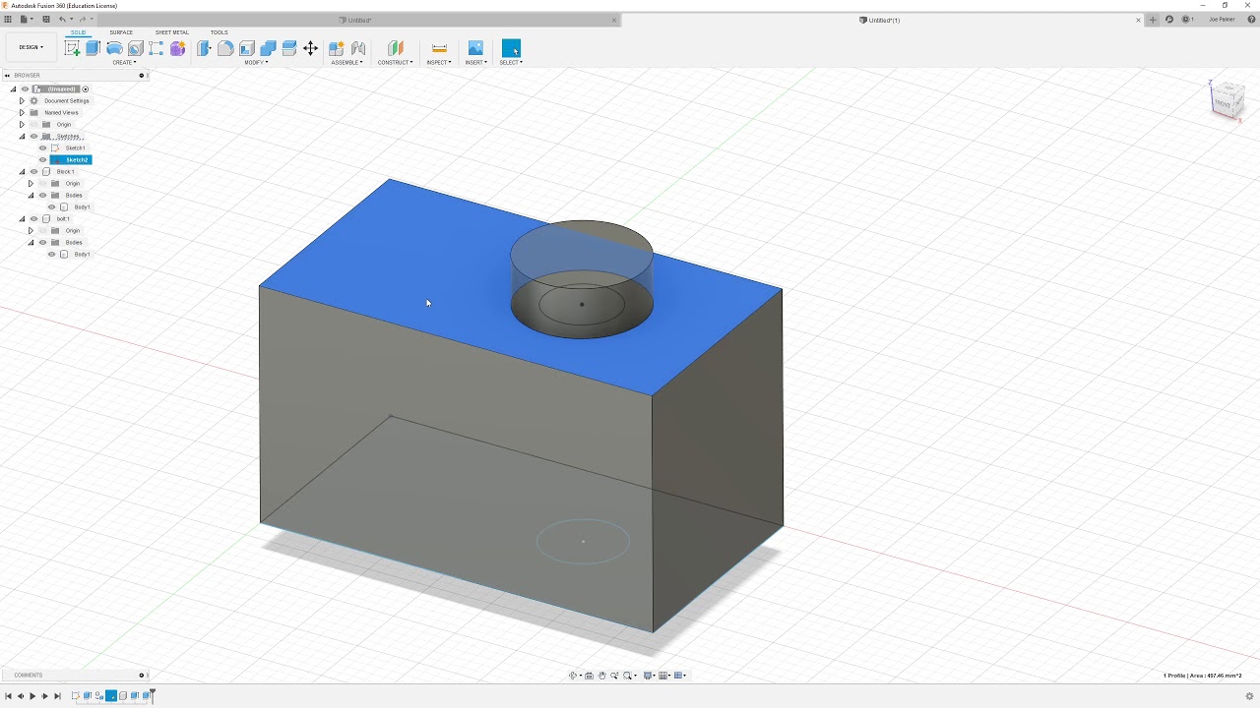This screenshot has width=1260, height=708.
Task: Select the purple Create Form tool
Action: (x=178, y=48)
